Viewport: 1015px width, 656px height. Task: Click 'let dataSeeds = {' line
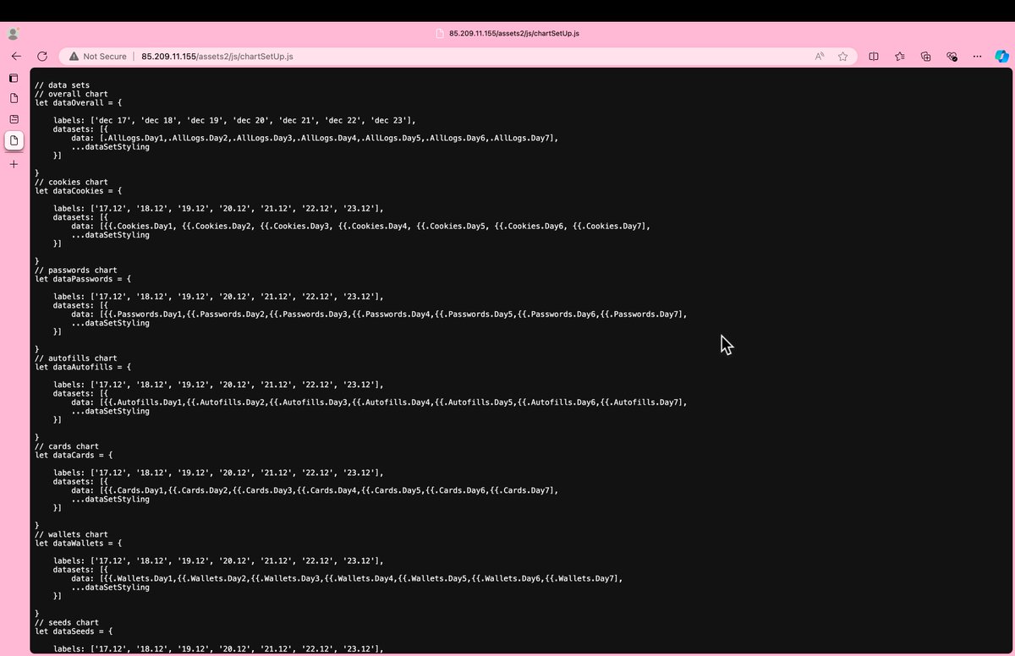point(74,631)
